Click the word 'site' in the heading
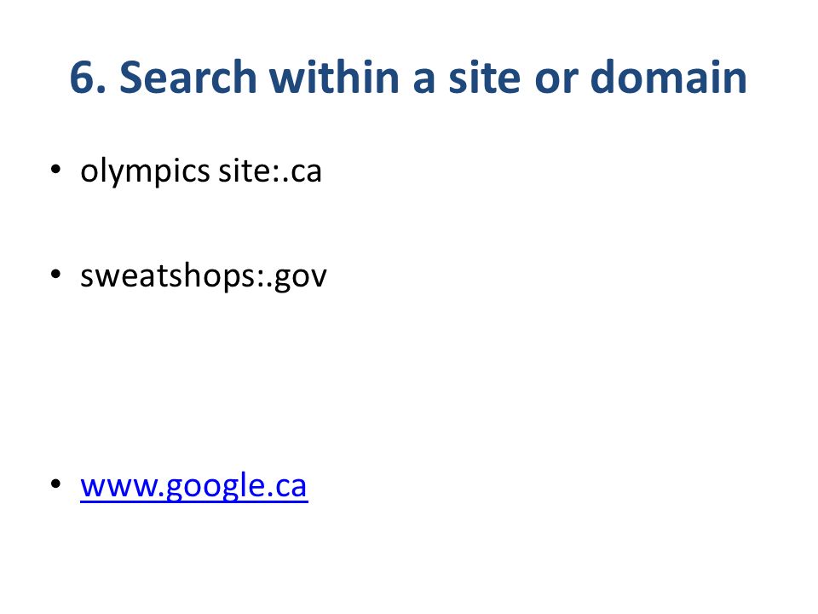 tap(485, 78)
